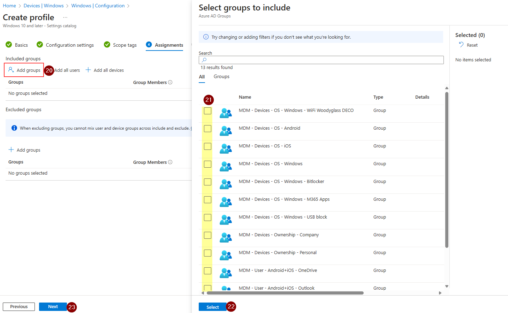This screenshot has width=508, height=313.
Task: Click the group icon for WiFi Woodyglass DECO
Action: tap(226, 113)
